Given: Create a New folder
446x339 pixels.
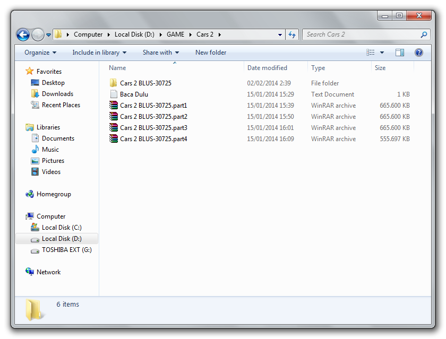Looking at the screenshot, I should [x=211, y=53].
